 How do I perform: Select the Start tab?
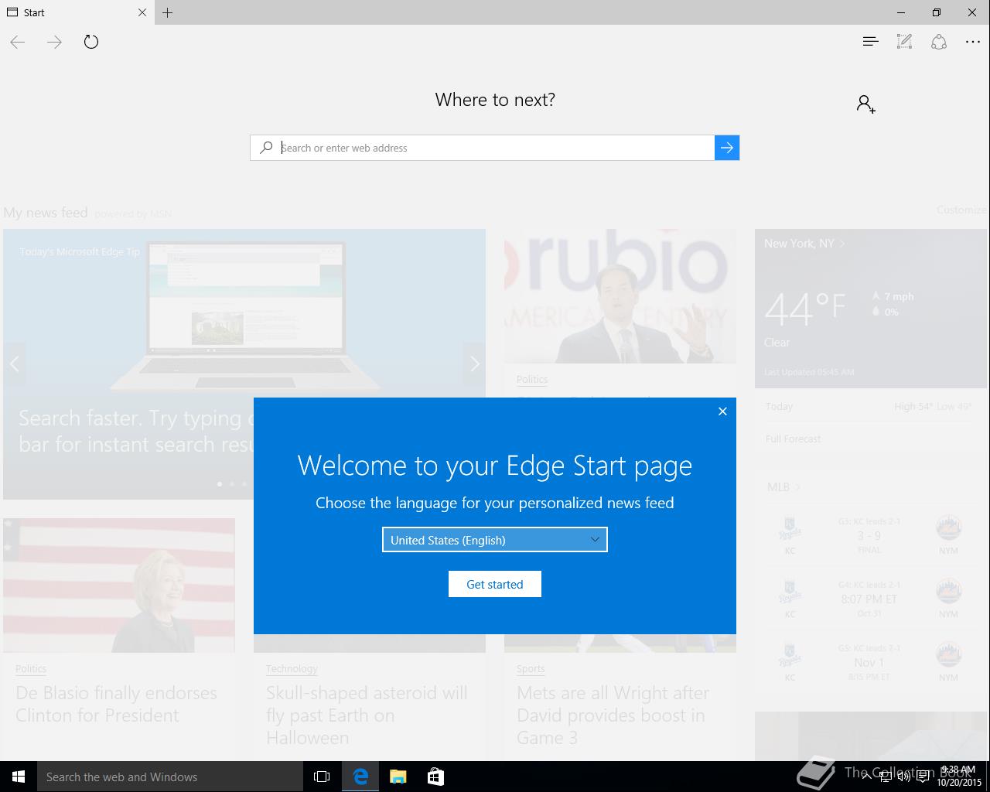click(x=76, y=12)
